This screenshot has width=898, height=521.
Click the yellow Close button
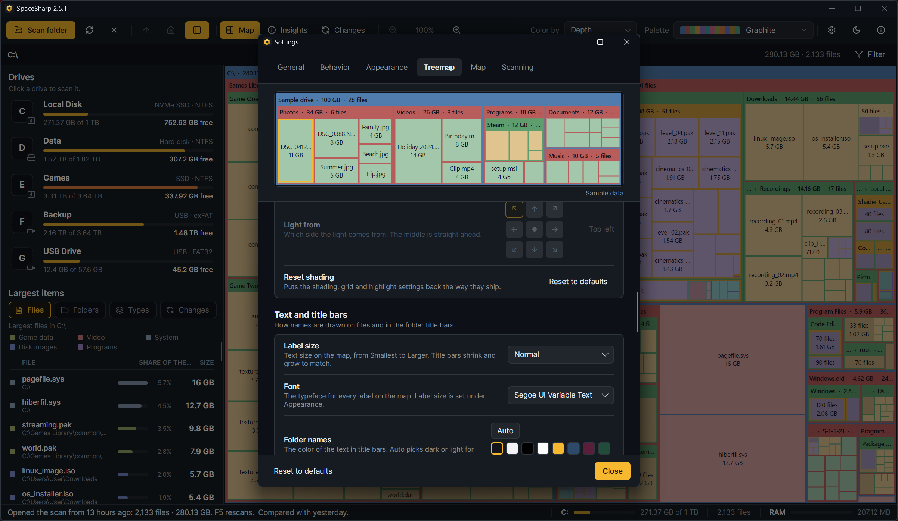[612, 471]
